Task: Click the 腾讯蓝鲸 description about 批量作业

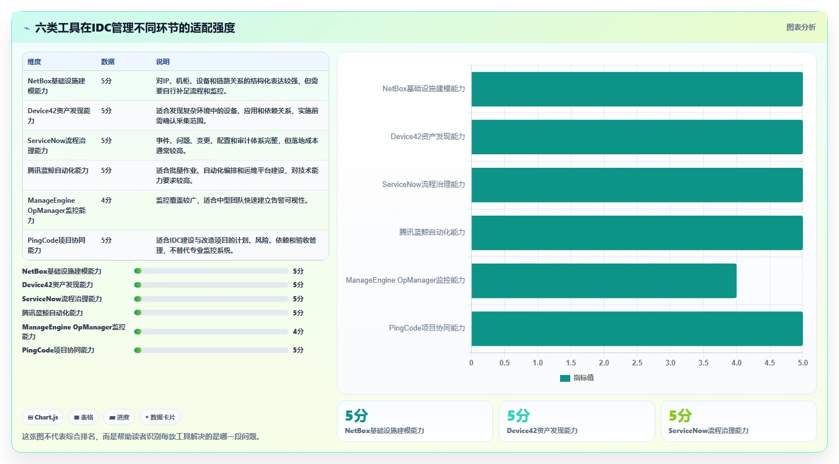Action: tap(237, 175)
